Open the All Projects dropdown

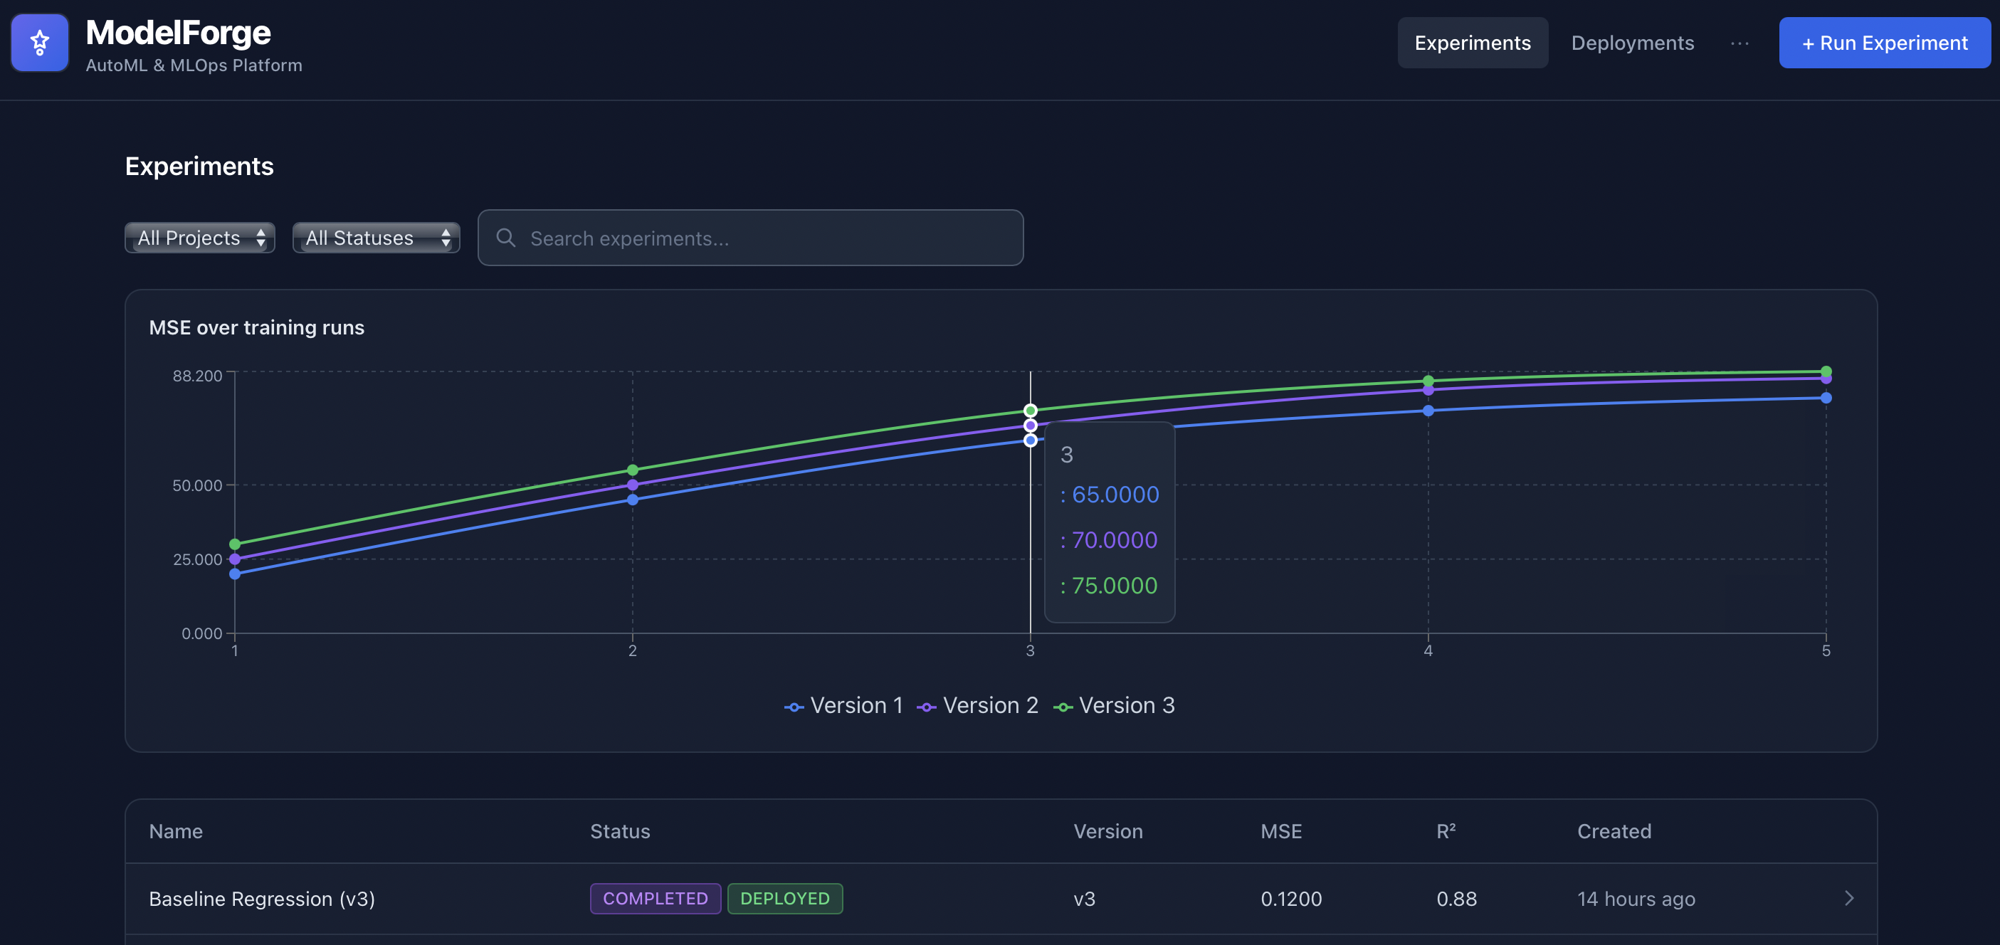199,238
